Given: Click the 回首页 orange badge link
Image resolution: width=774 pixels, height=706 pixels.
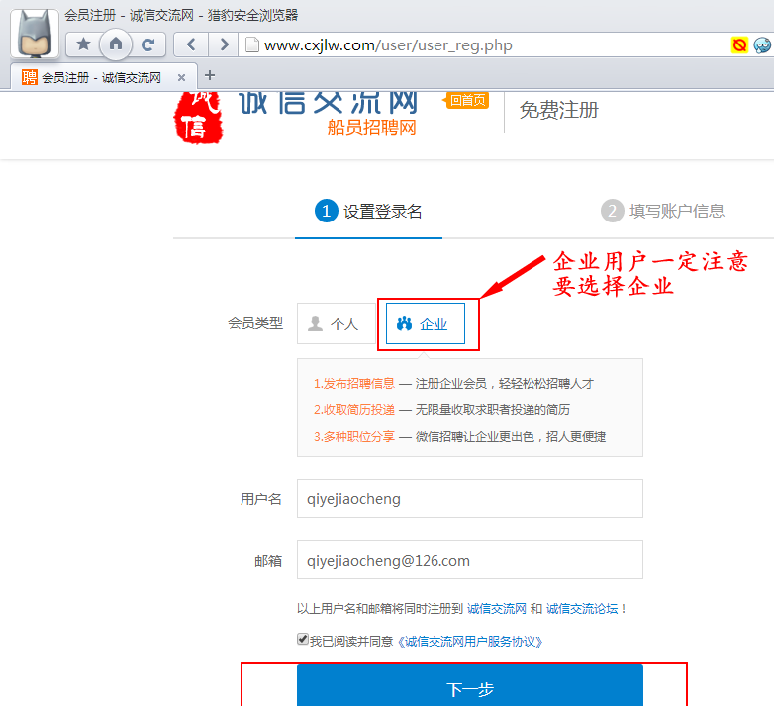Looking at the screenshot, I should click(x=466, y=100).
